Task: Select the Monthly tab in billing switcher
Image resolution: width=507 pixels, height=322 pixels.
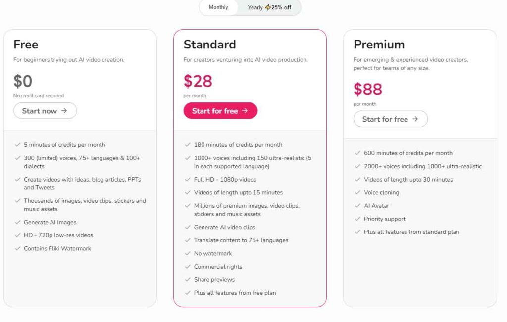Action: click(x=218, y=7)
